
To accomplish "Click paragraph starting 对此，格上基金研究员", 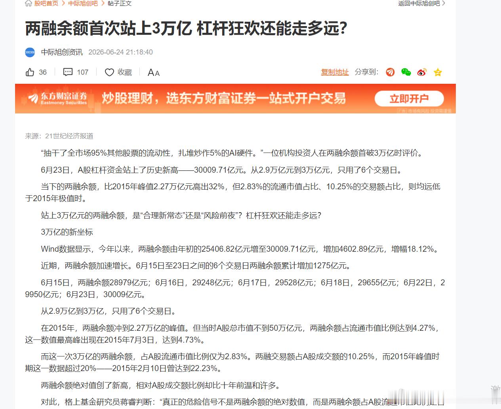I will click(x=242, y=402).
